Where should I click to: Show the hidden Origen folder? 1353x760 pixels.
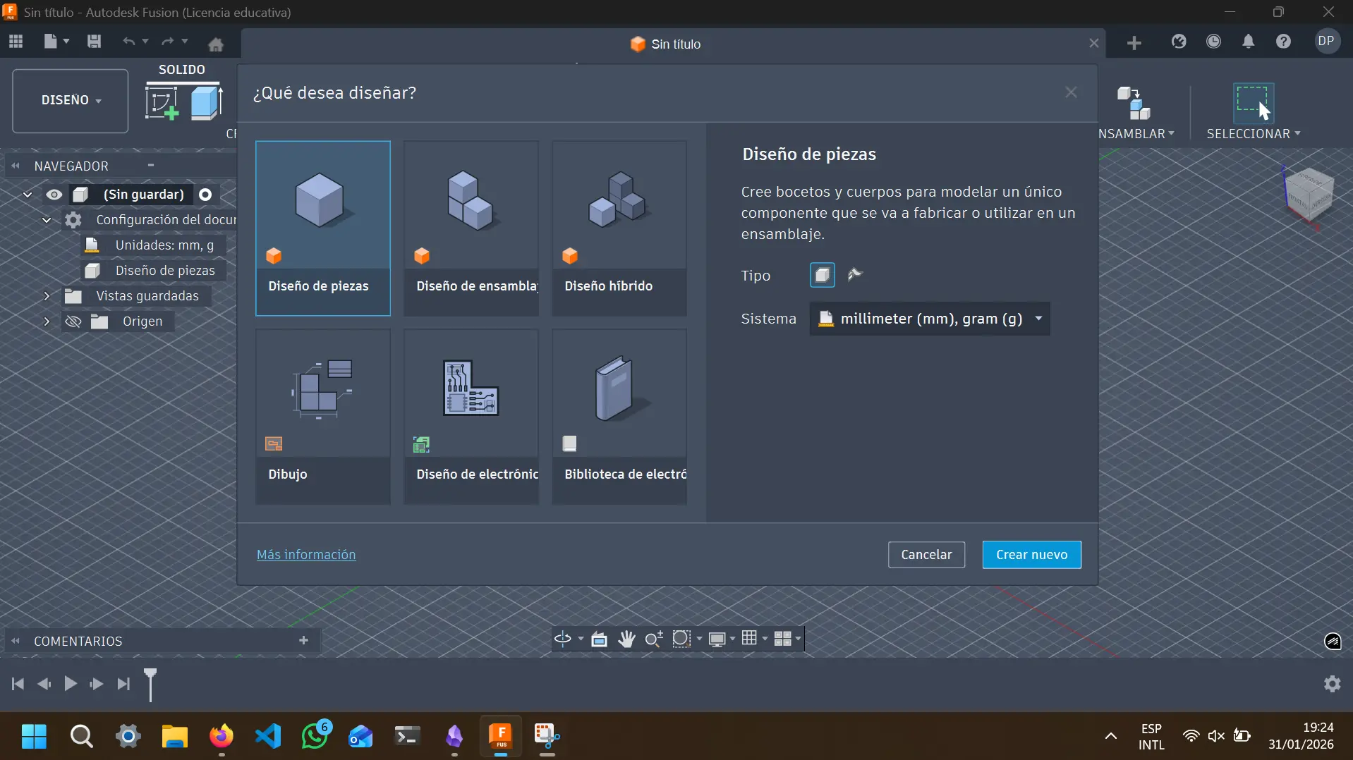point(73,321)
